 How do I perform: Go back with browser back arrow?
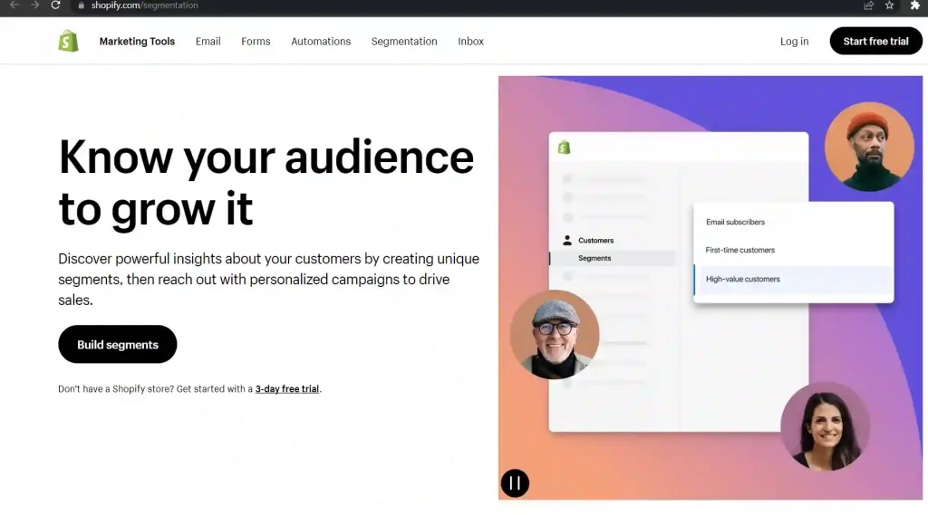(14, 5)
